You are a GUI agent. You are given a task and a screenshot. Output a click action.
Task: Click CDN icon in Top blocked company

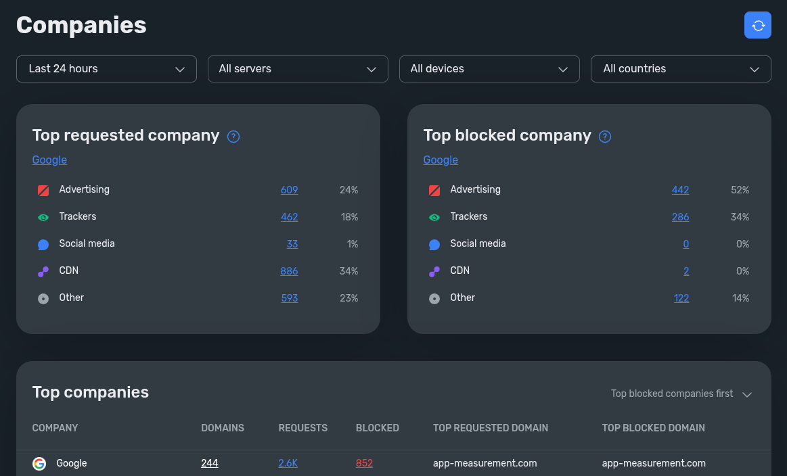point(434,271)
